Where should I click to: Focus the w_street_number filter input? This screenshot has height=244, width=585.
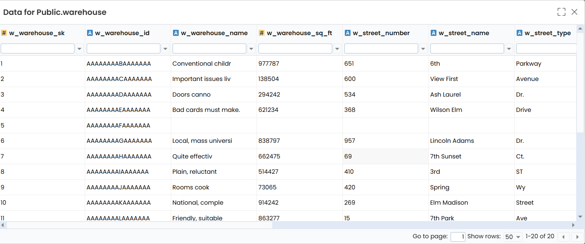381,48
